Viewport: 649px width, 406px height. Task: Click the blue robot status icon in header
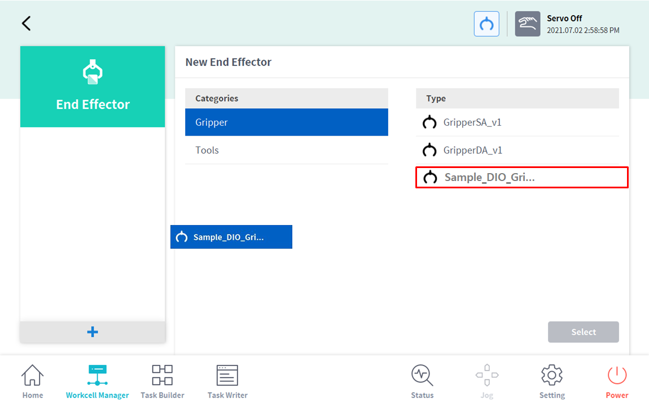486,24
